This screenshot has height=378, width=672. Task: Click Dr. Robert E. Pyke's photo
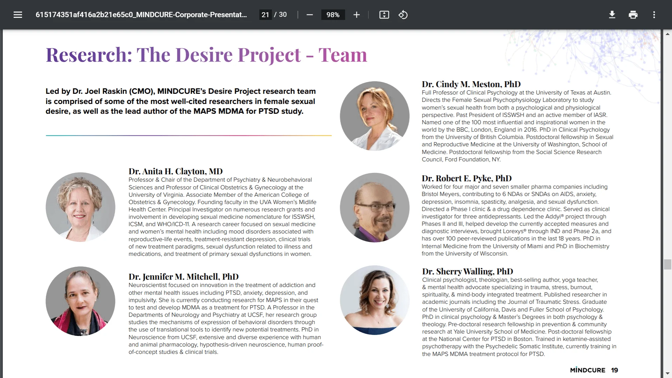[374, 207]
